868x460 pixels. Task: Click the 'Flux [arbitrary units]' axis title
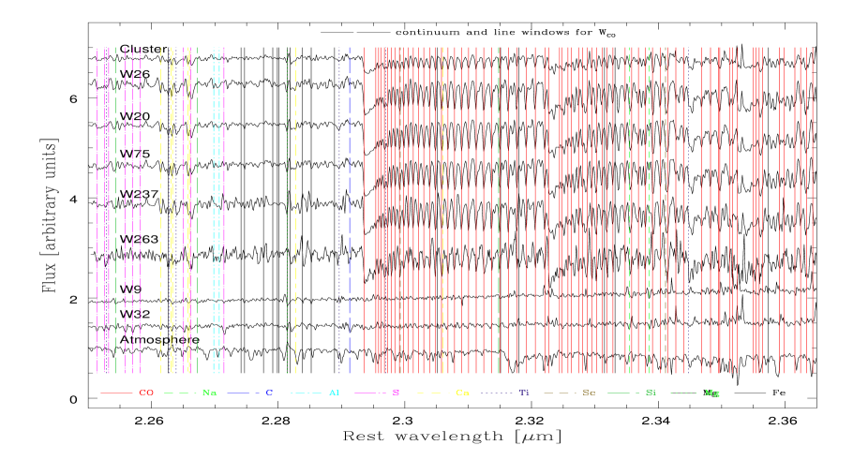pyautogui.click(x=51, y=216)
